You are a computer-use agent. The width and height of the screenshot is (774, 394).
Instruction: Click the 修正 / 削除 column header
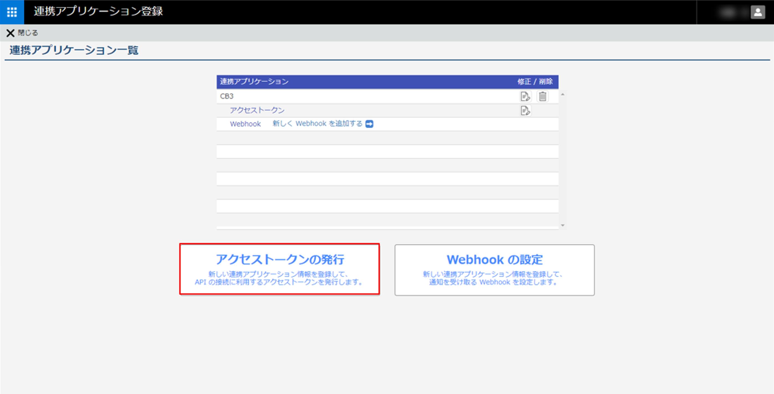[535, 81]
